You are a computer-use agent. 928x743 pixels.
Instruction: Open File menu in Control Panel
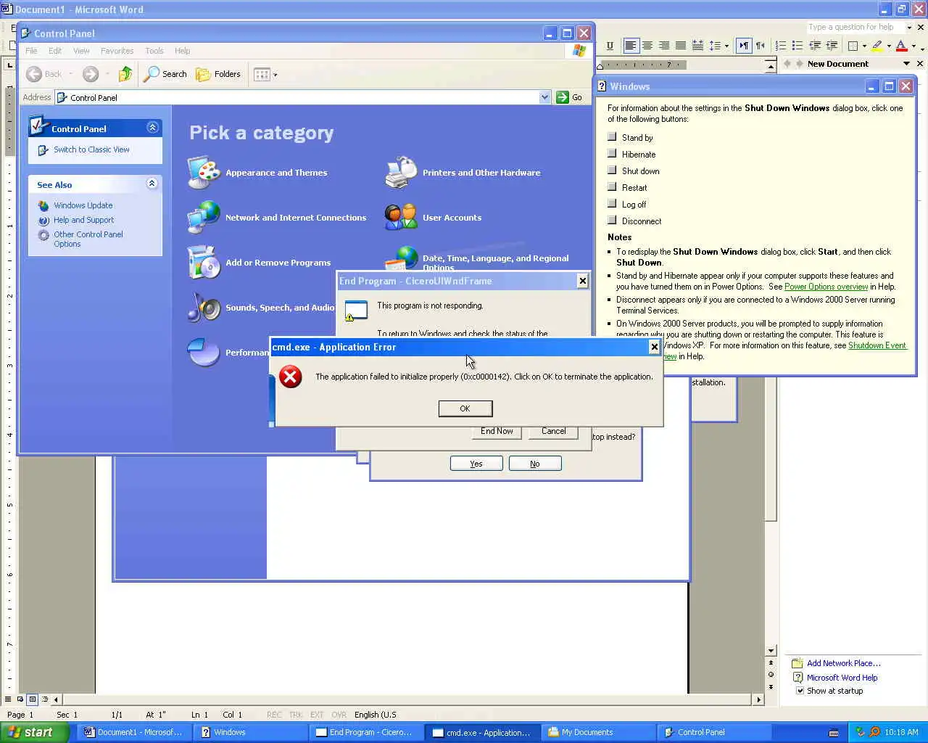31,51
